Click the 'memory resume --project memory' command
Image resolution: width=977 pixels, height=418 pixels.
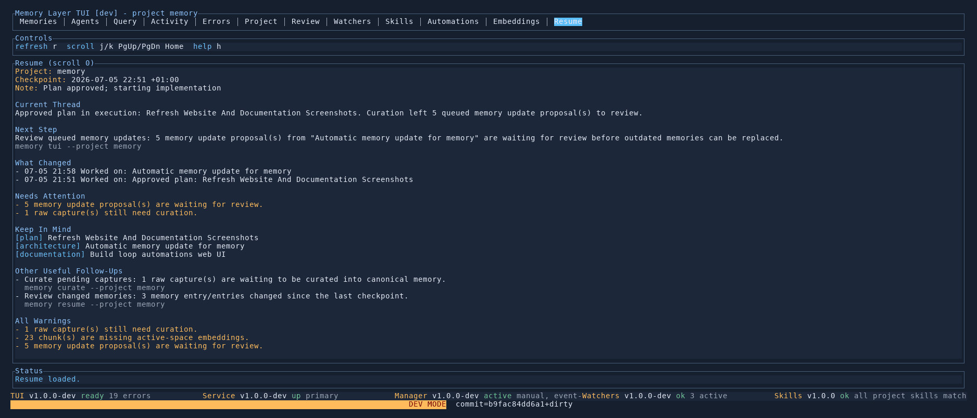pos(94,304)
